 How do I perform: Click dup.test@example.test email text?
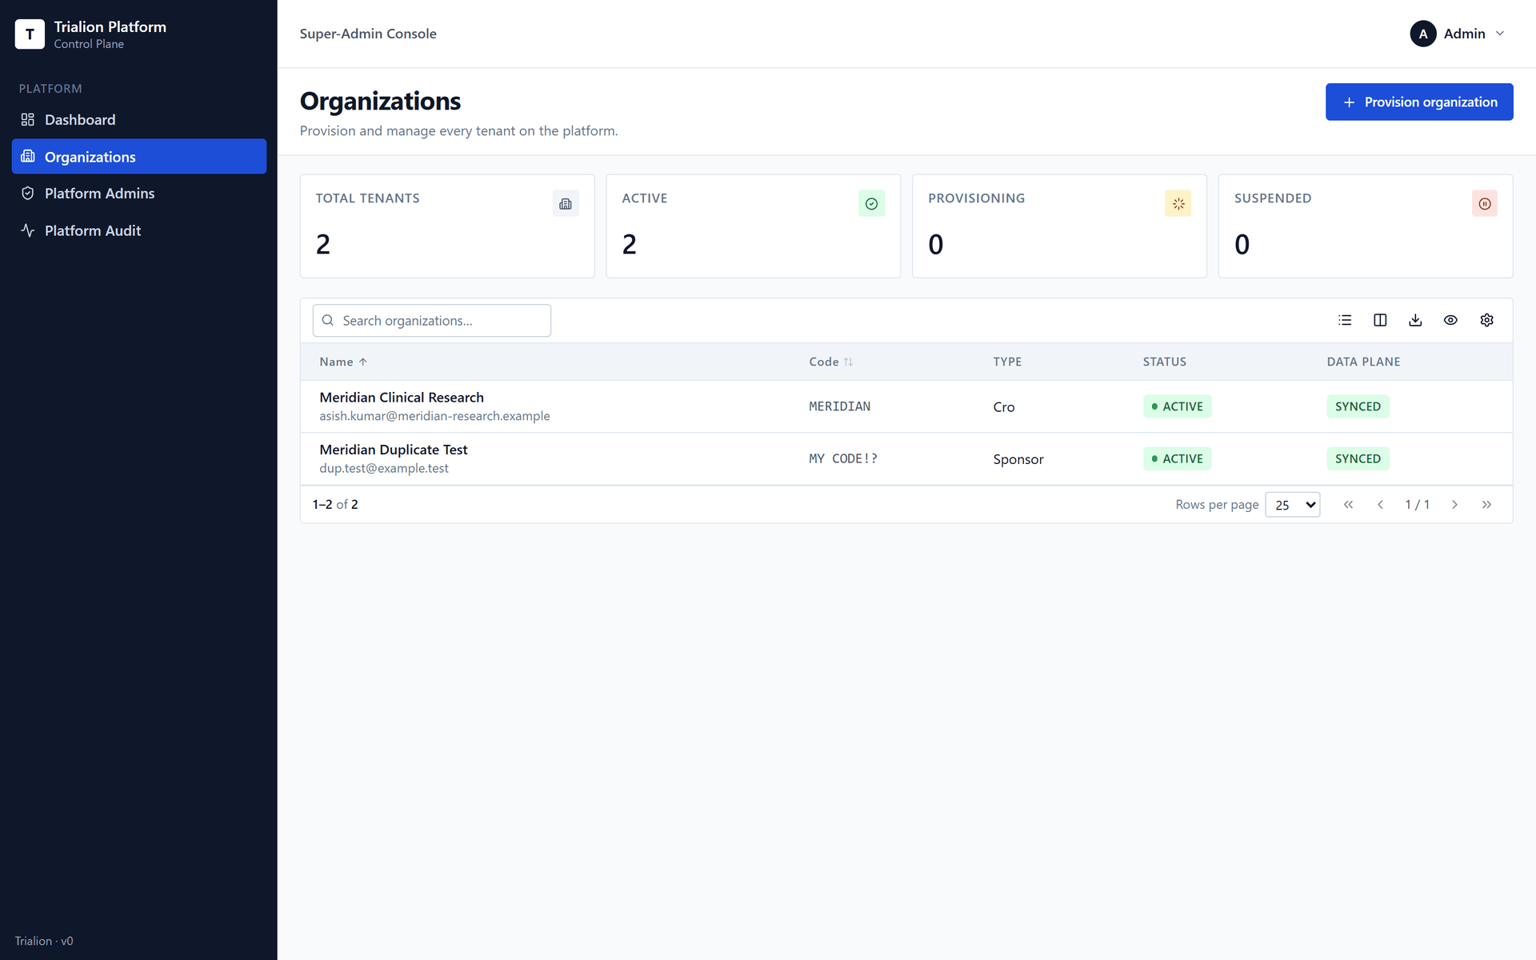[384, 469]
